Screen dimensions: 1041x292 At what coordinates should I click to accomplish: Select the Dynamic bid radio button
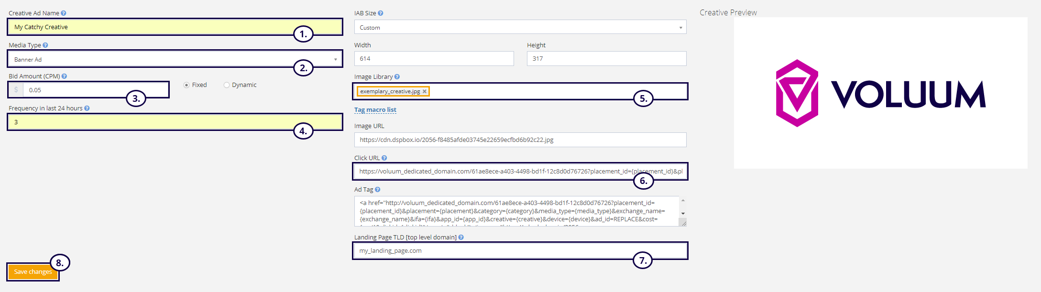(x=227, y=85)
